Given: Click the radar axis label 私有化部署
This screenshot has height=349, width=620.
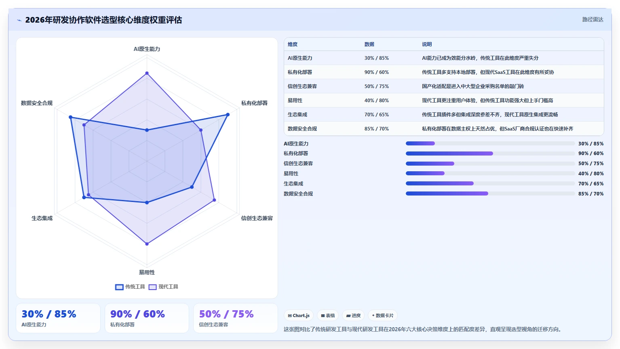Looking at the screenshot, I should point(254,103).
